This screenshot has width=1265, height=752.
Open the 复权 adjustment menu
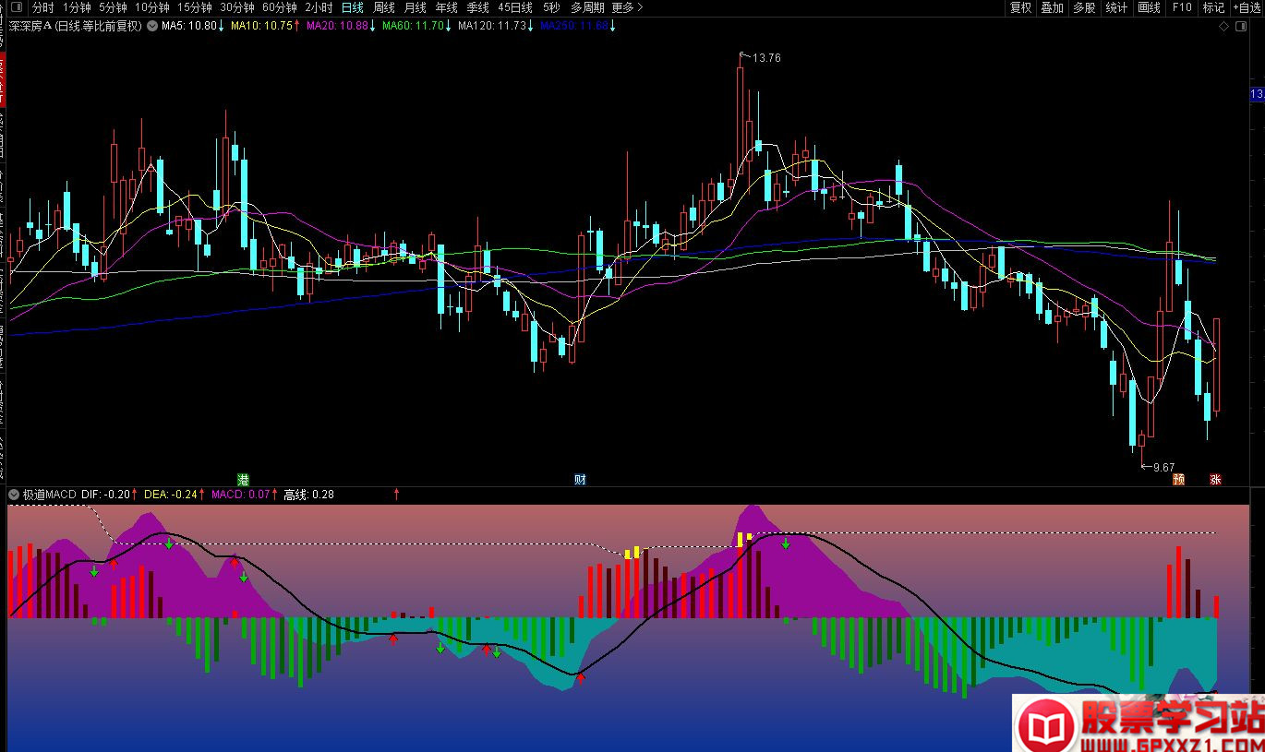(1020, 7)
